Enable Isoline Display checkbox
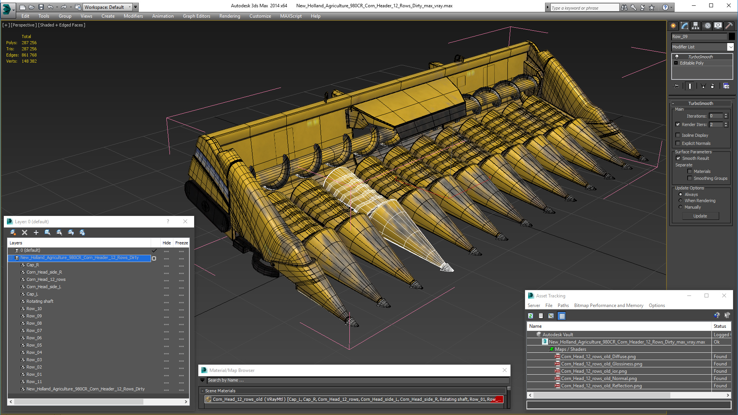The width and height of the screenshot is (738, 415). (x=678, y=135)
